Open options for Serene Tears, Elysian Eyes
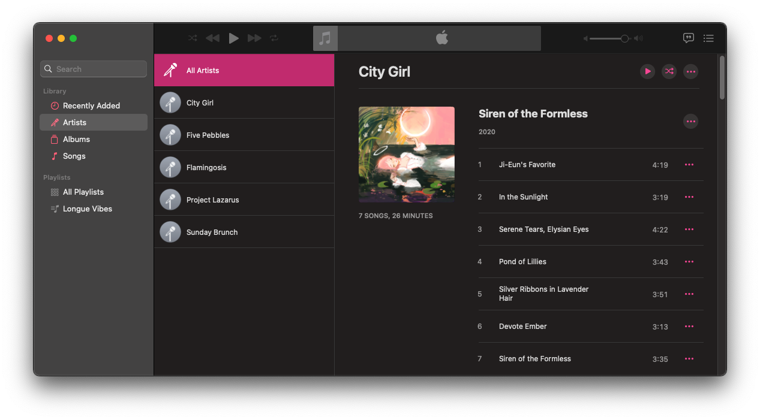 [689, 229]
